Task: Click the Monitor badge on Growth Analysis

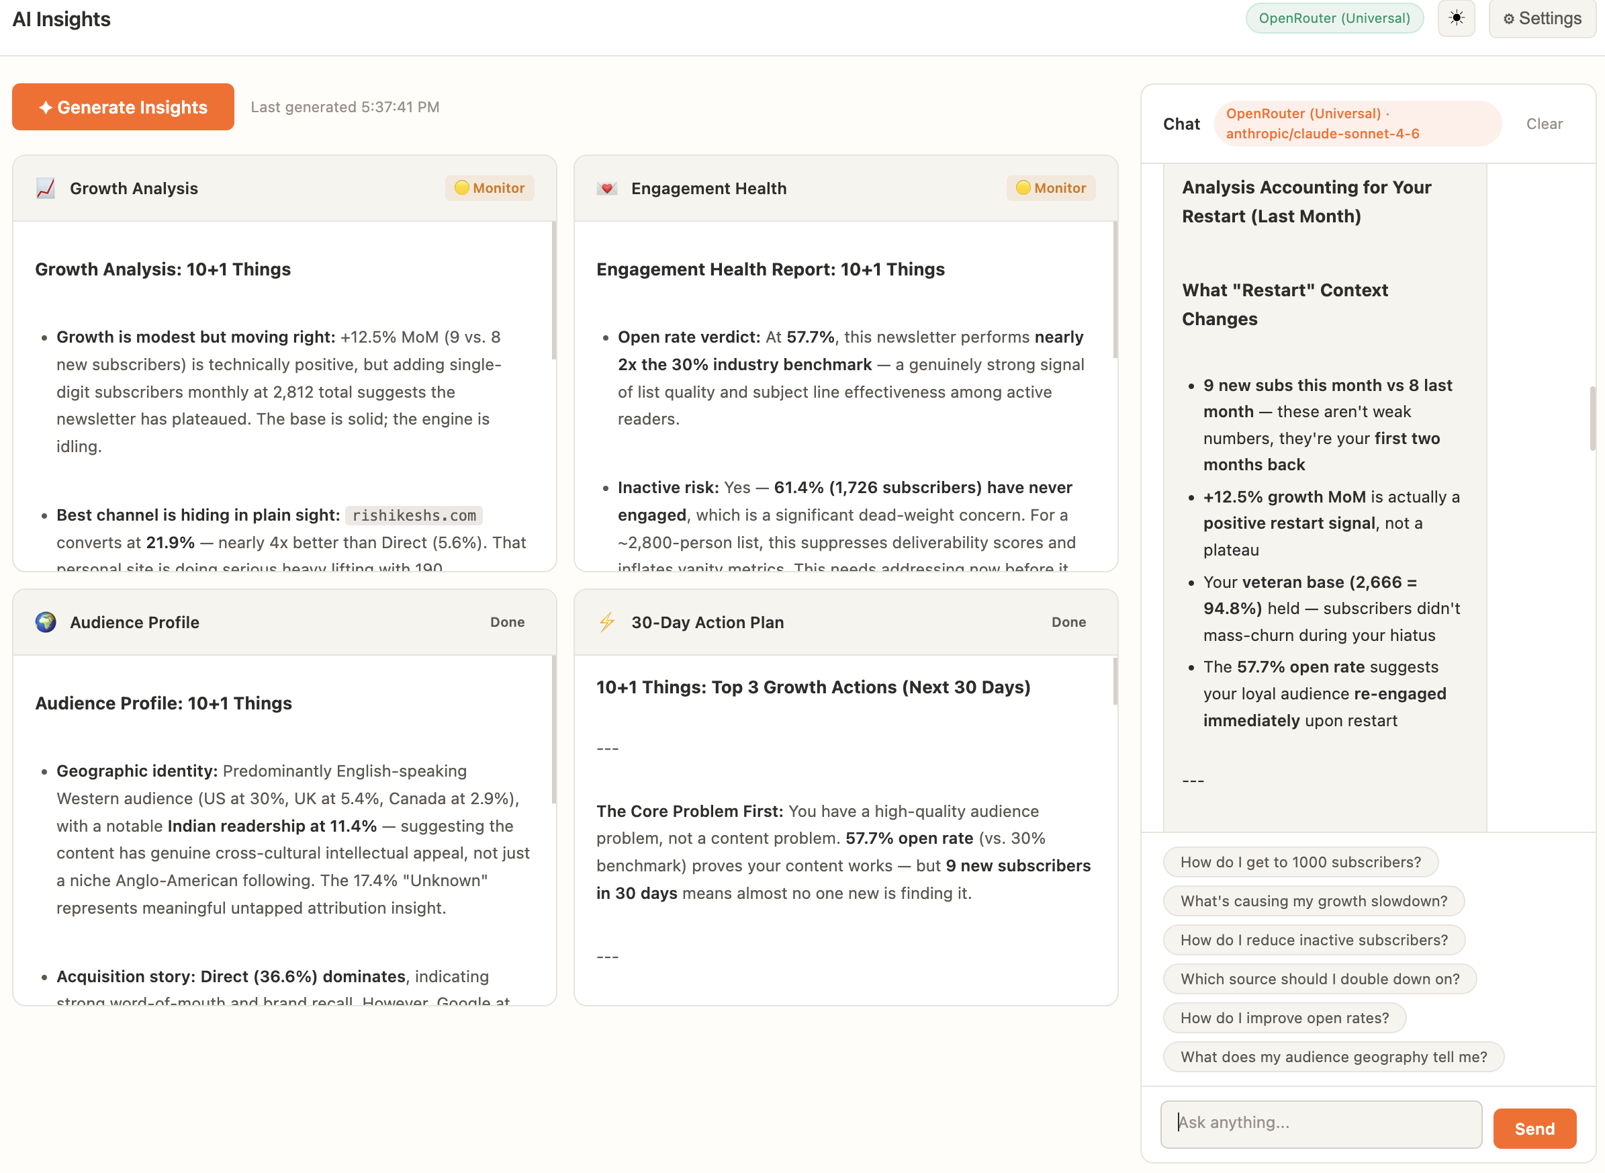Action: 490,188
